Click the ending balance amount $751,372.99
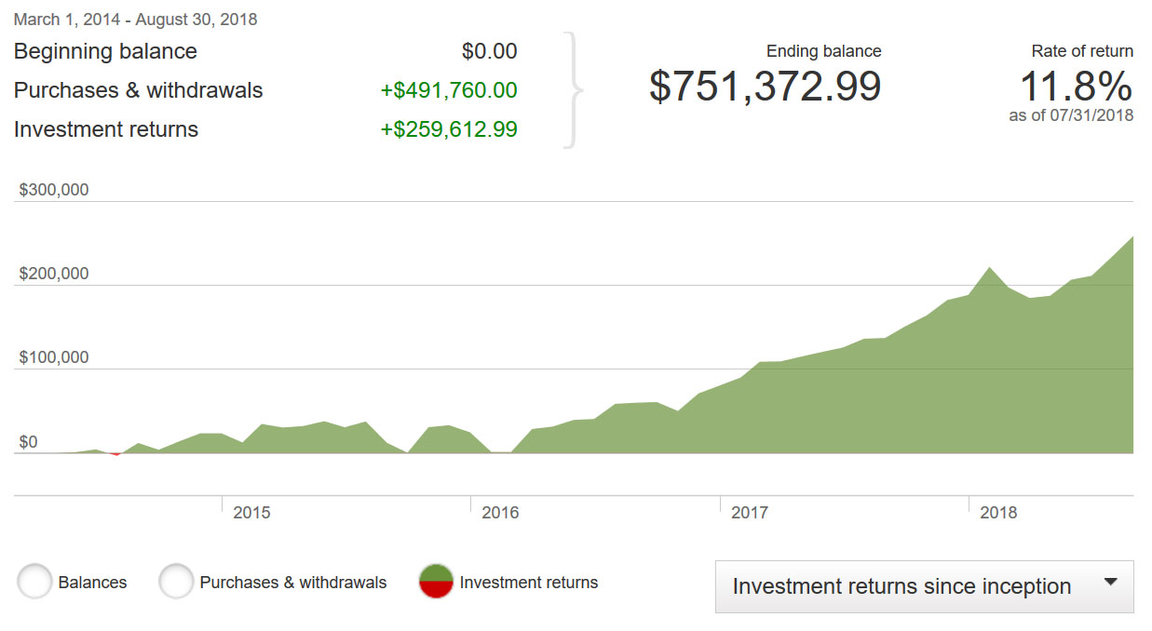Viewport: 1152px width, 631px height. point(765,87)
